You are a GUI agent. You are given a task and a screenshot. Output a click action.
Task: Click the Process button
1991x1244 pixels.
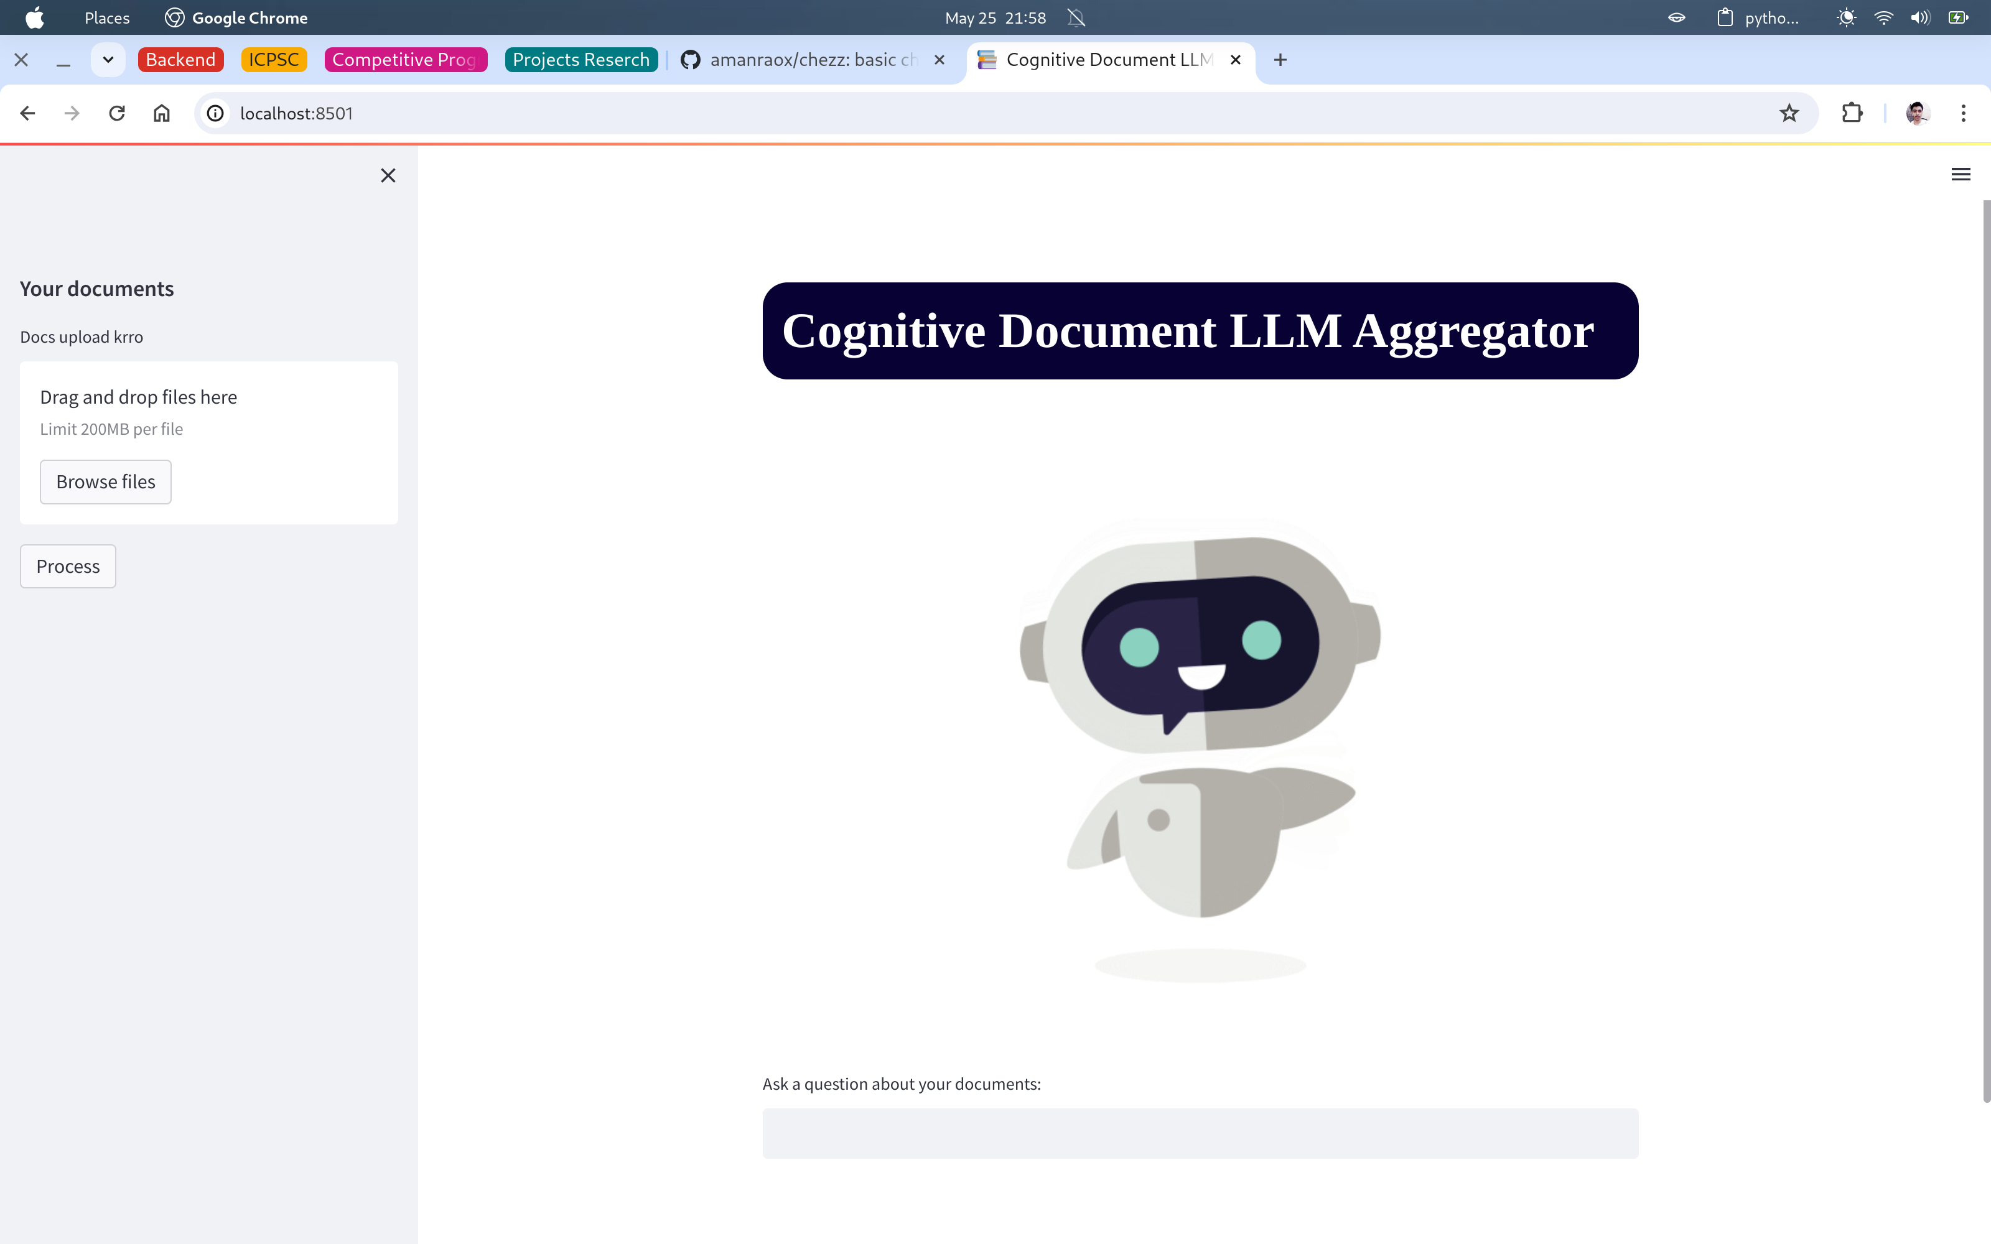[67, 566]
